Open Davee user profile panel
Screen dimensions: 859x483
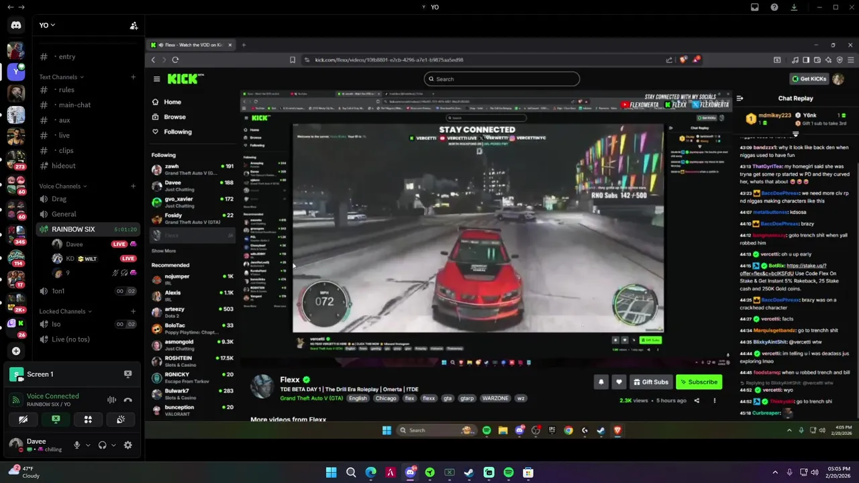click(37, 445)
